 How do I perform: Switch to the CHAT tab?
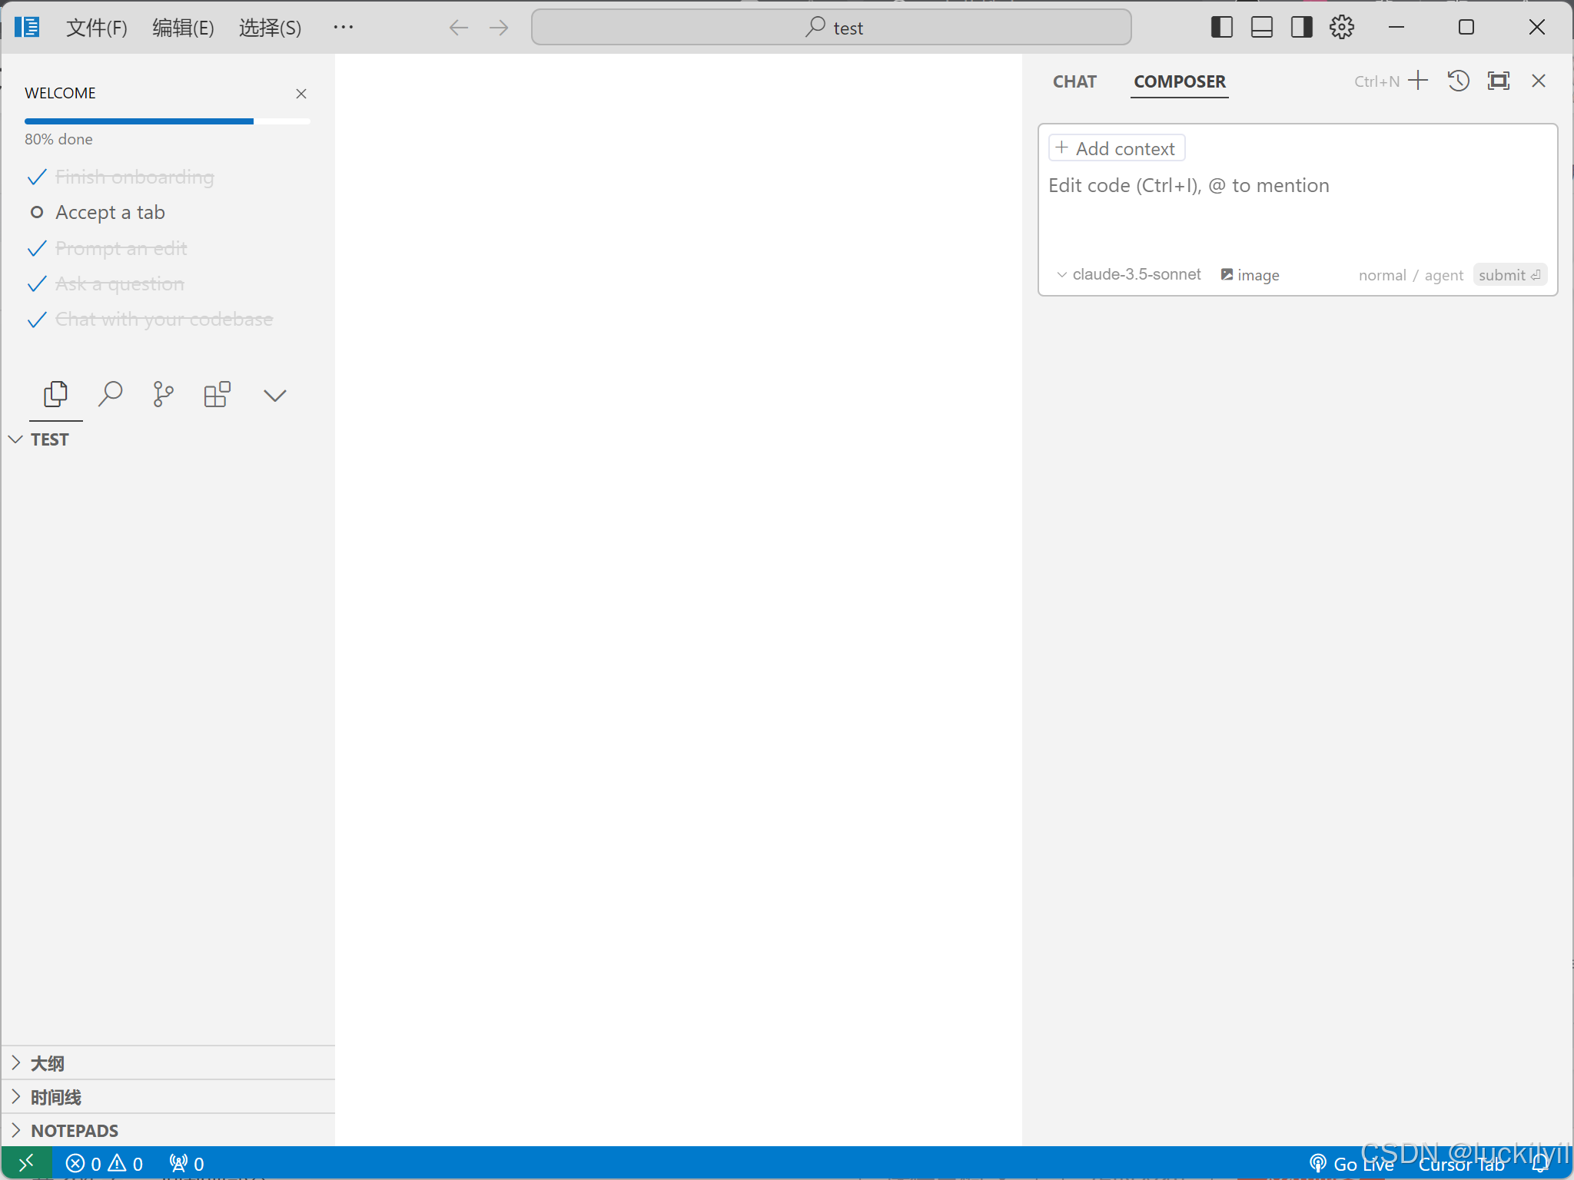tap(1074, 81)
